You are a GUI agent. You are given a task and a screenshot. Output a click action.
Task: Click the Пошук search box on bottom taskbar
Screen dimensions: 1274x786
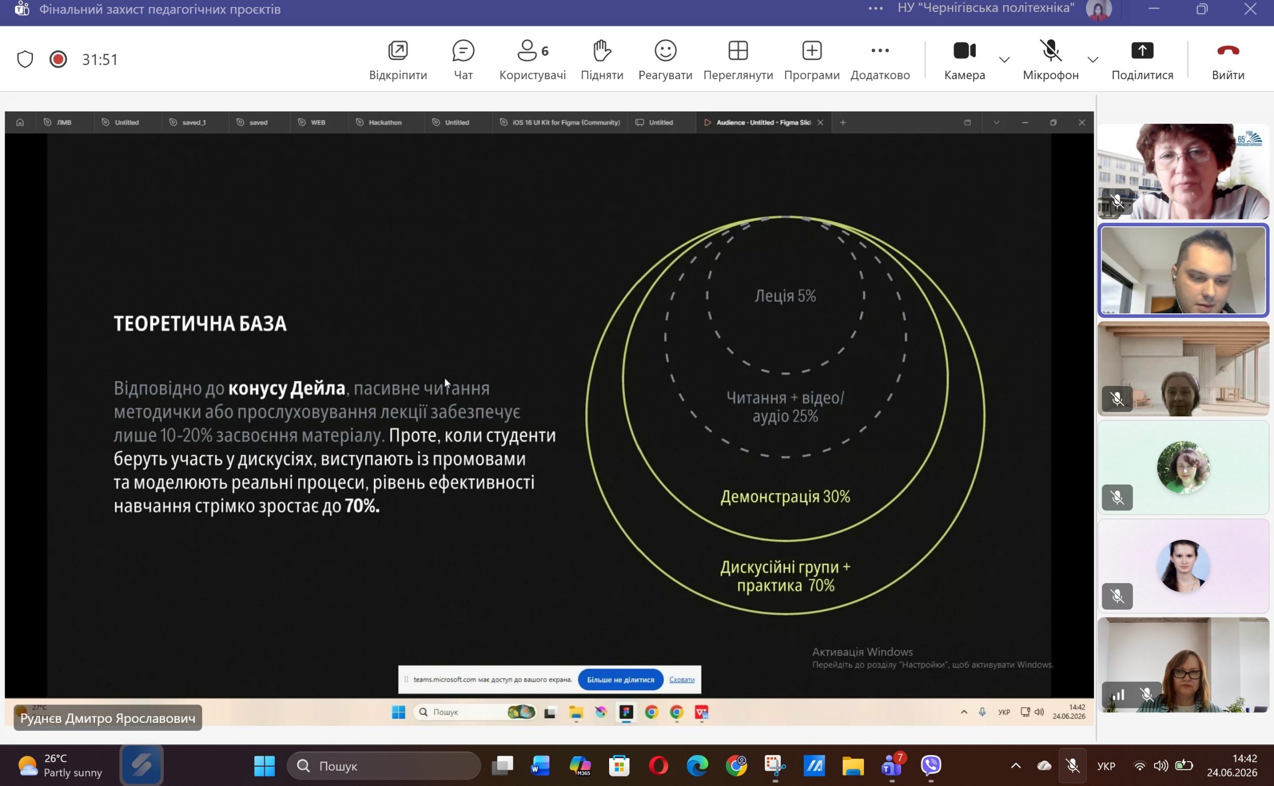[384, 766]
